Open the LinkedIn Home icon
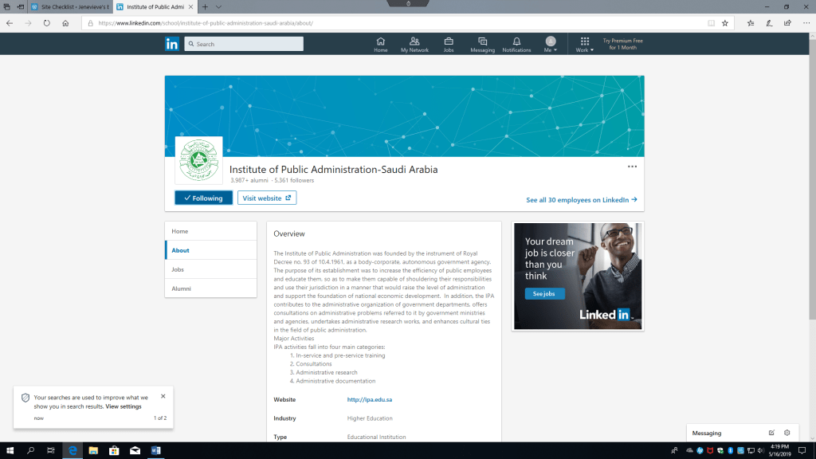816x459 pixels. 380,44
